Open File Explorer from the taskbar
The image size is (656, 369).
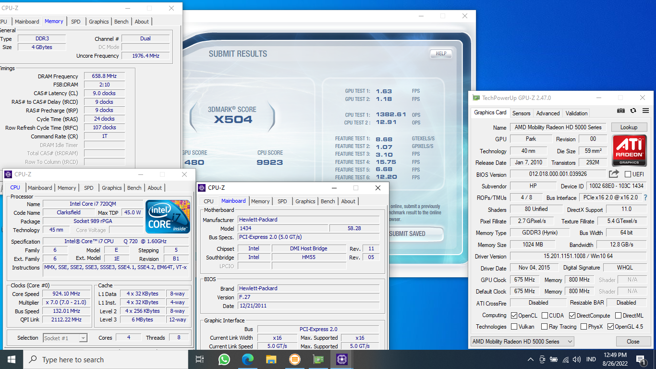click(271, 359)
